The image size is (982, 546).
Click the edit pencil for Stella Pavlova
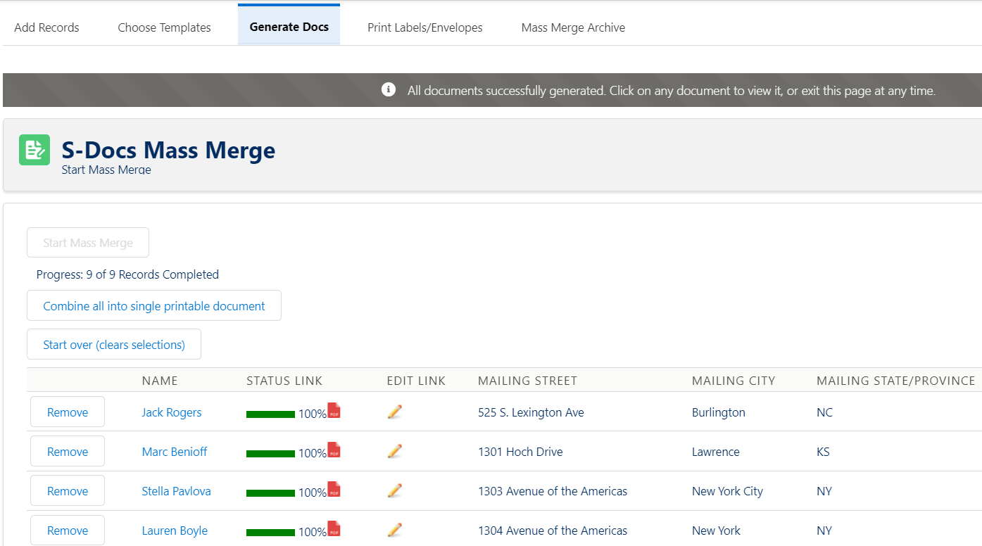(395, 490)
